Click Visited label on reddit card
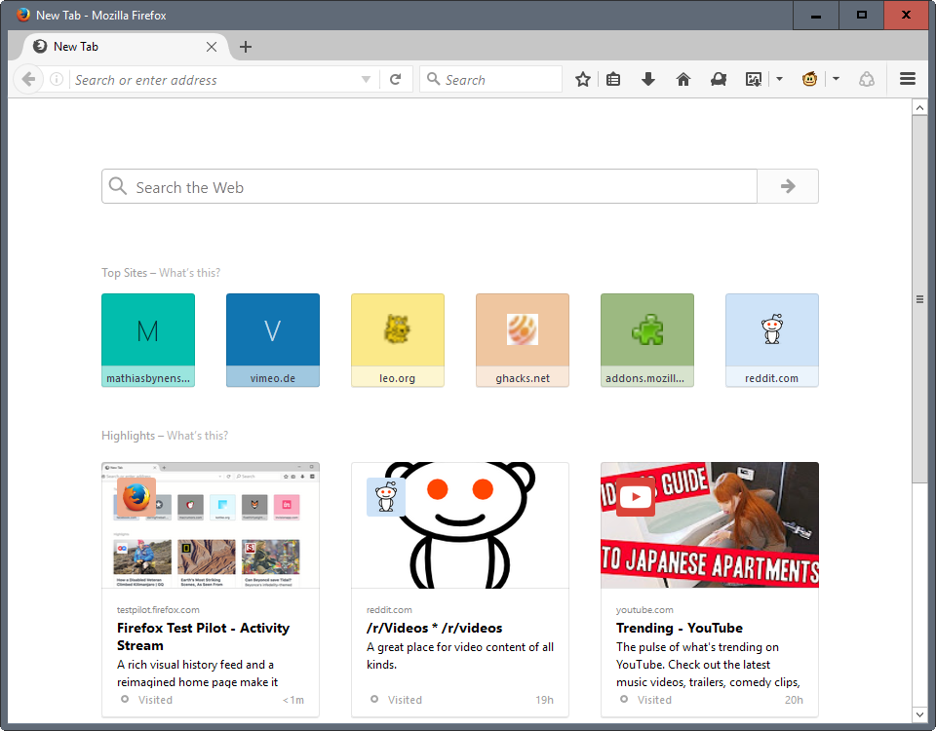 (405, 700)
